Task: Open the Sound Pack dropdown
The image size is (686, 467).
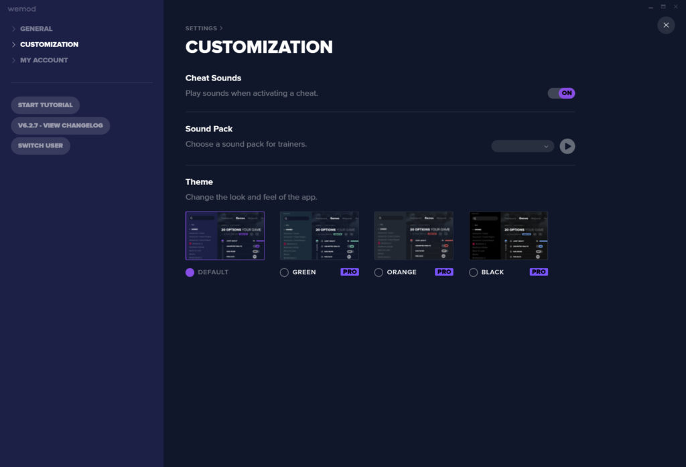Action: click(523, 146)
